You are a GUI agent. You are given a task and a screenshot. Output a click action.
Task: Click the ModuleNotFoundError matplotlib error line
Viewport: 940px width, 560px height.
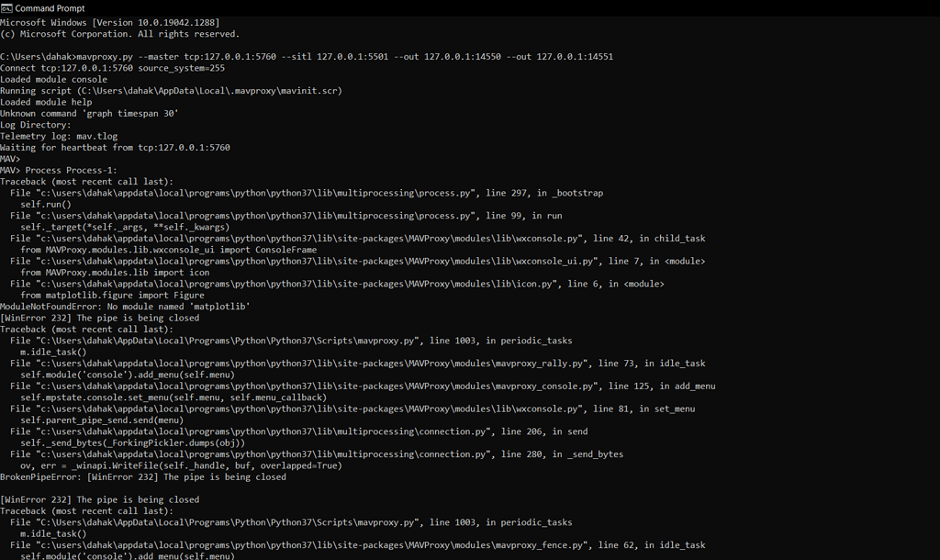pos(125,307)
